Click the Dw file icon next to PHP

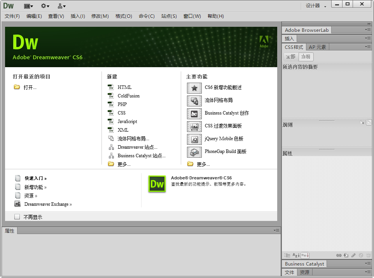[x=111, y=104]
